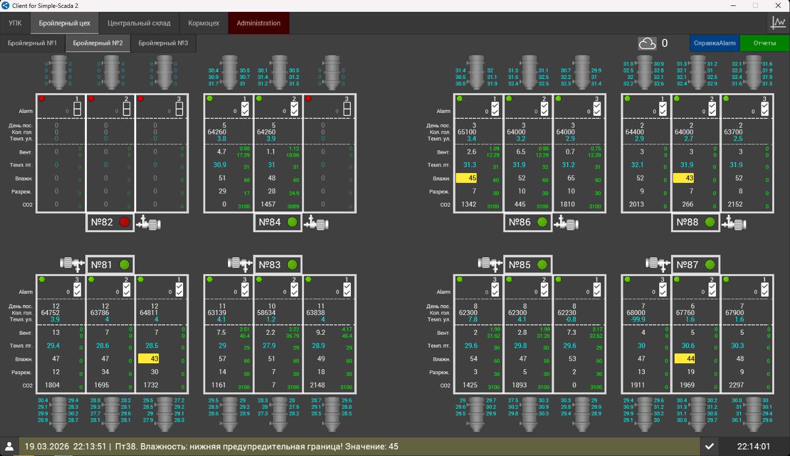Select the Бройлерный №3 sub-tab

pyautogui.click(x=163, y=43)
